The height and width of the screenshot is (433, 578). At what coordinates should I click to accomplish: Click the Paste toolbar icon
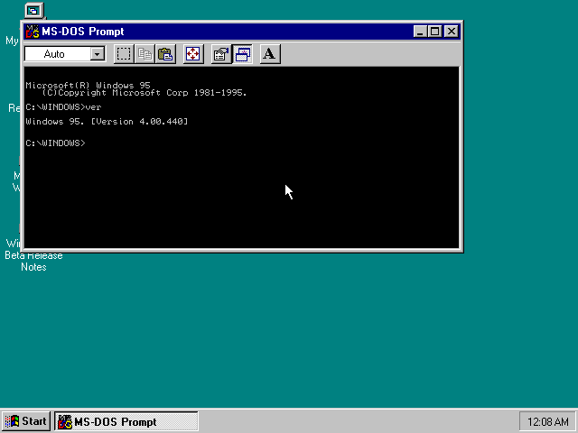pyautogui.click(x=165, y=54)
